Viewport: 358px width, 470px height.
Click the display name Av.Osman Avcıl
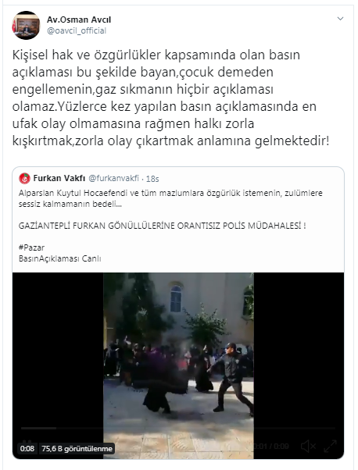(79, 20)
